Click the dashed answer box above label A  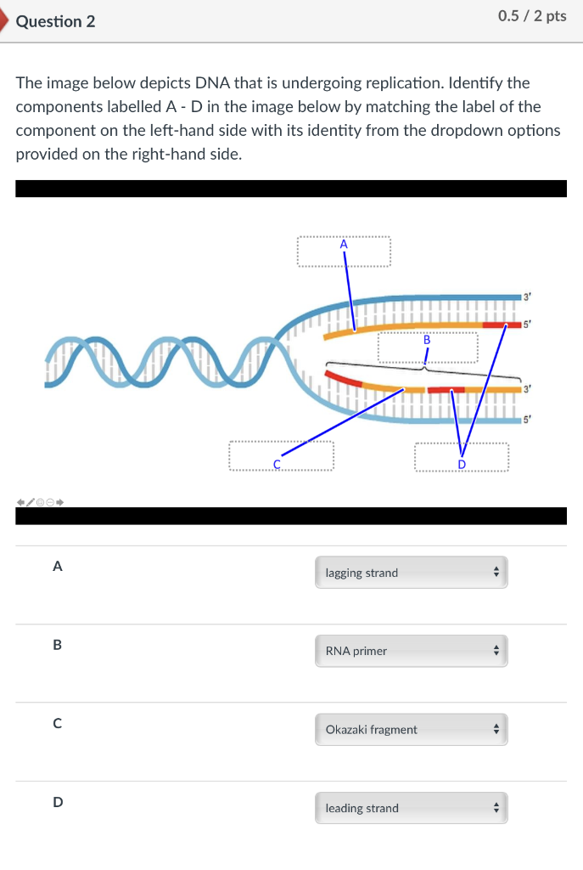(x=343, y=251)
